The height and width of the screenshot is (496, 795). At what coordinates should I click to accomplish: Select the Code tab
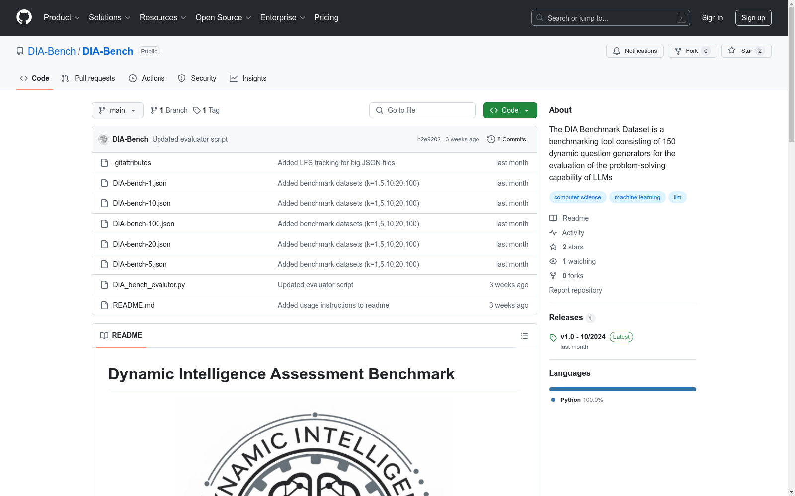click(x=35, y=78)
